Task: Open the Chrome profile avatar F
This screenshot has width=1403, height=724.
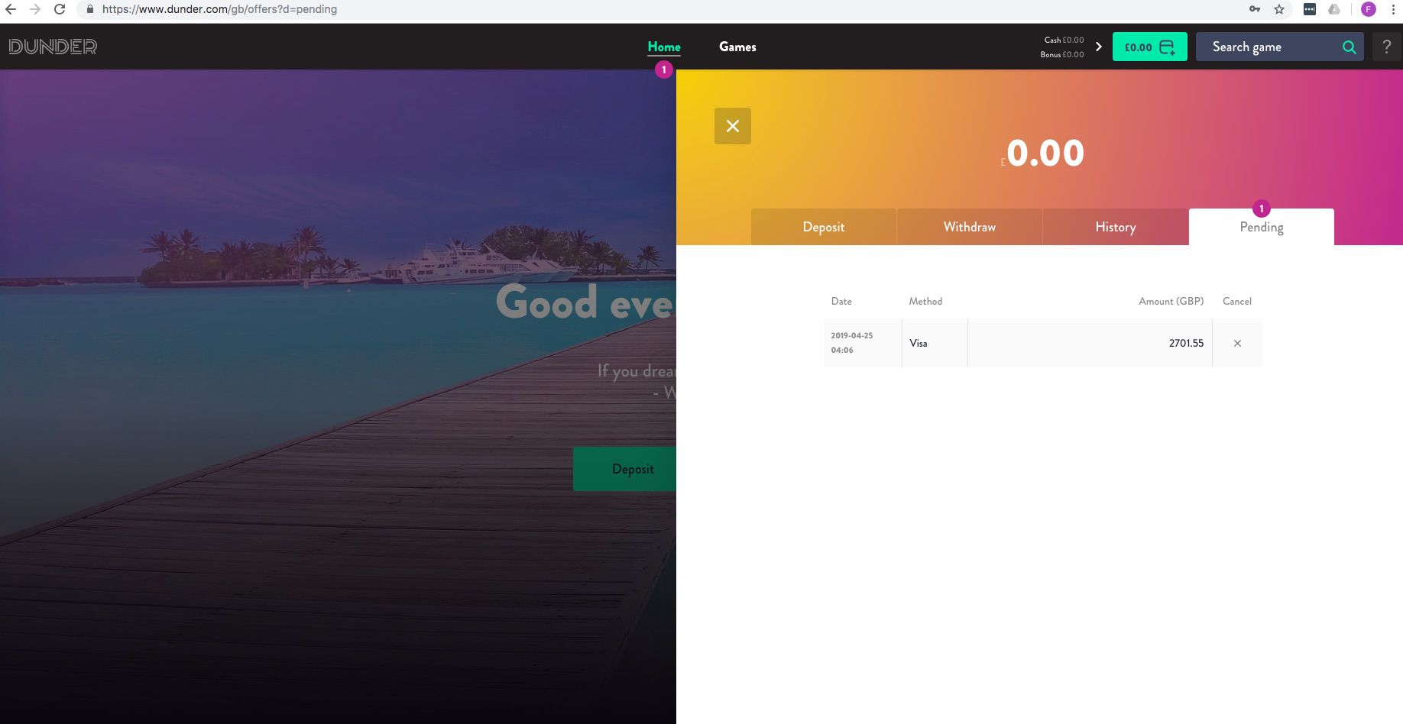Action: tap(1369, 9)
